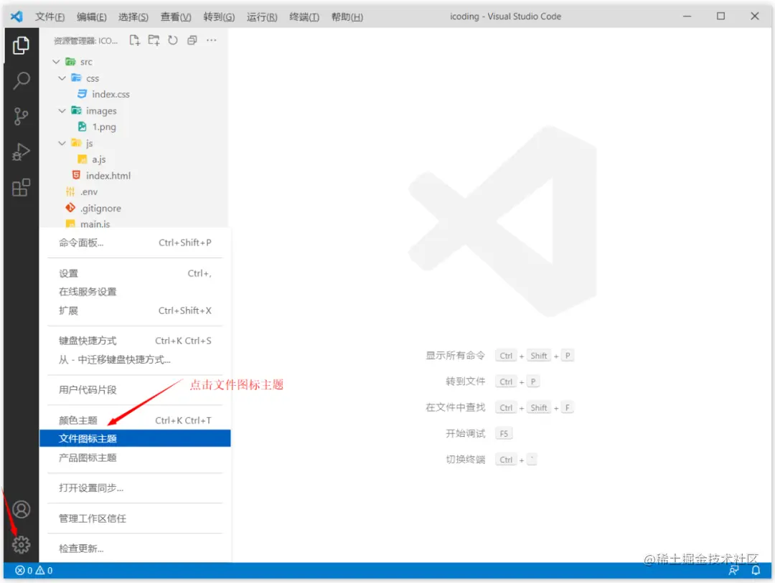The height and width of the screenshot is (583, 775).
Task: Open index.css in the file tree
Action: pos(111,94)
